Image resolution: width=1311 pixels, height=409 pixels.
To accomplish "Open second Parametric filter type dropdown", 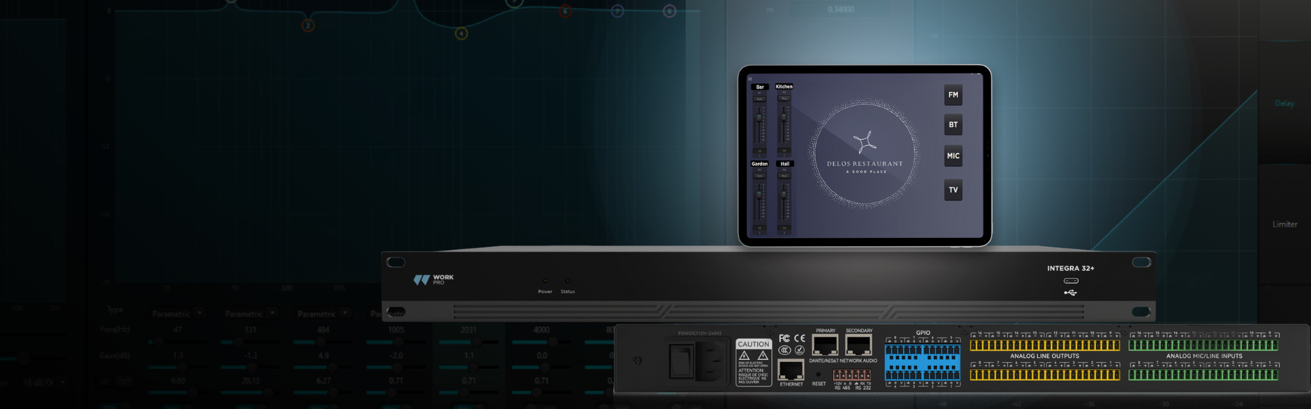I will 272,313.
